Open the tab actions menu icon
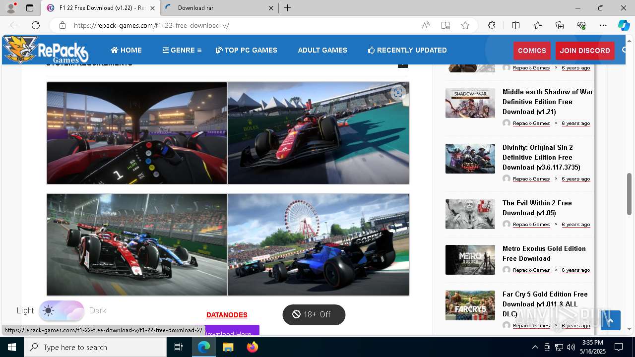635x357 pixels. click(30, 8)
